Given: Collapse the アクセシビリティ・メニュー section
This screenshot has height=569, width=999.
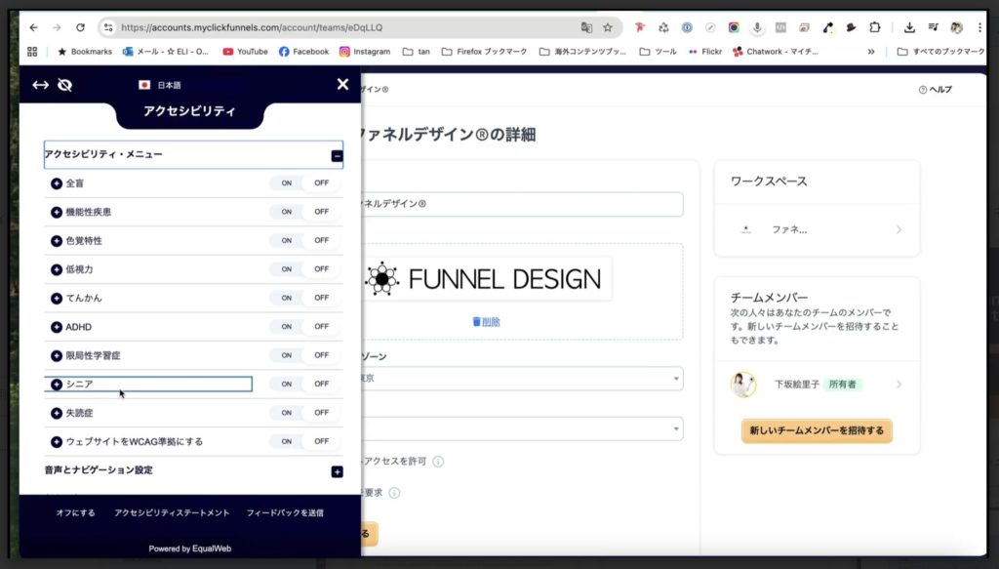Looking at the screenshot, I should (336, 155).
